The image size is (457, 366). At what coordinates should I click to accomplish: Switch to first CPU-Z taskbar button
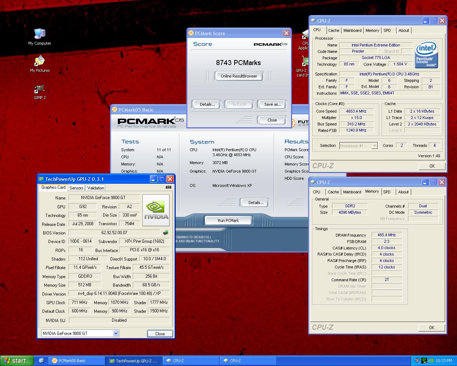click(x=191, y=361)
